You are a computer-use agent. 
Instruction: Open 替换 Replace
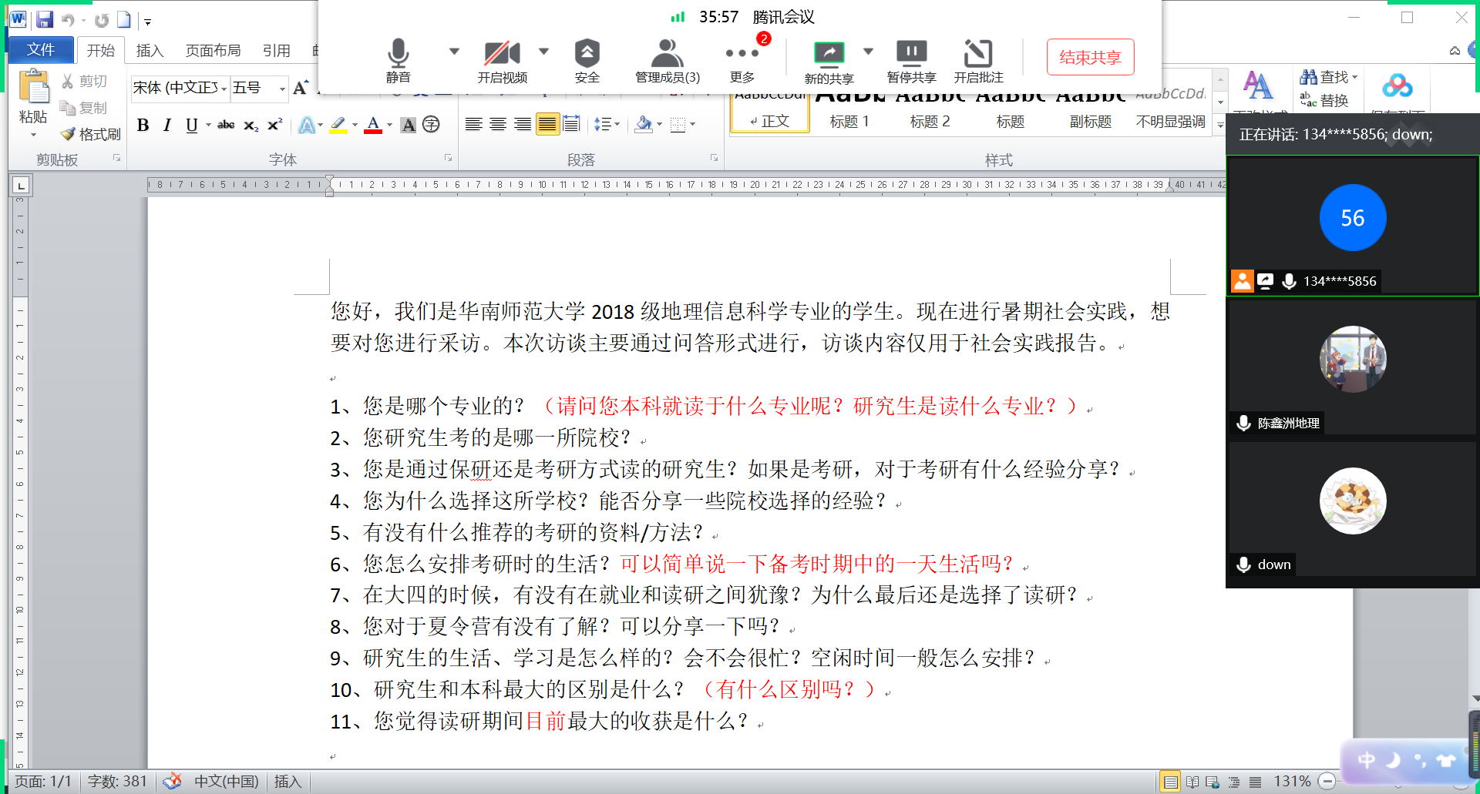(1324, 100)
